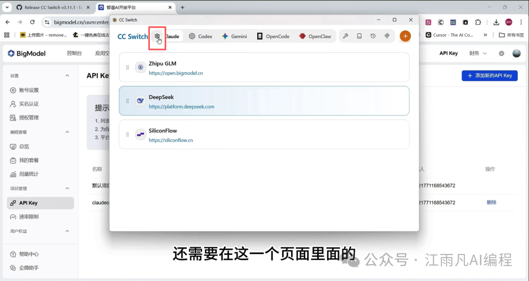The image size is (529, 281).
Task: Select the SiliconFlow provider name
Action: 163,131
